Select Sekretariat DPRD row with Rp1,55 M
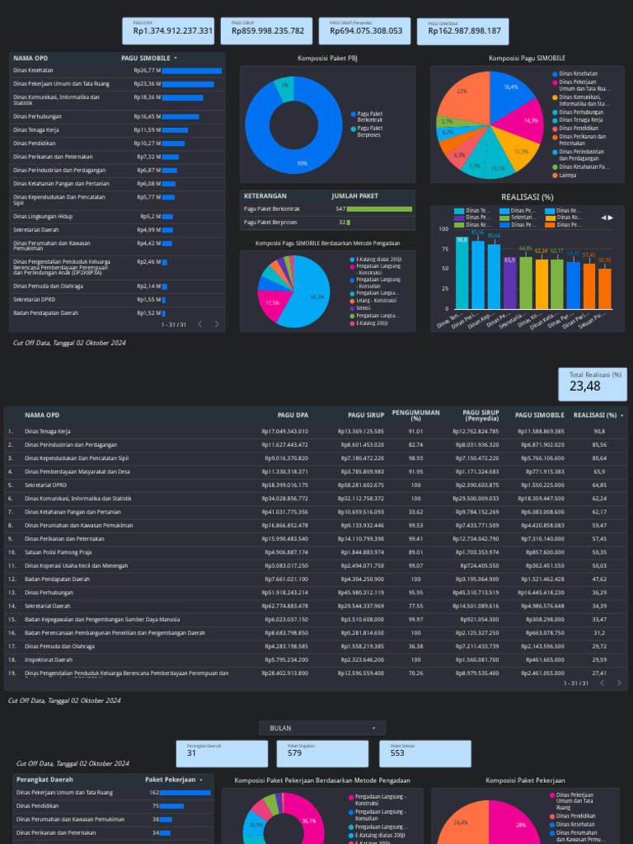 [117, 300]
